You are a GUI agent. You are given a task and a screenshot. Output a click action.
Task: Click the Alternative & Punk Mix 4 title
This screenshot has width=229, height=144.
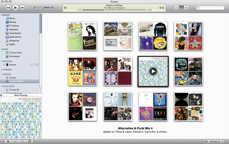coord(135,128)
